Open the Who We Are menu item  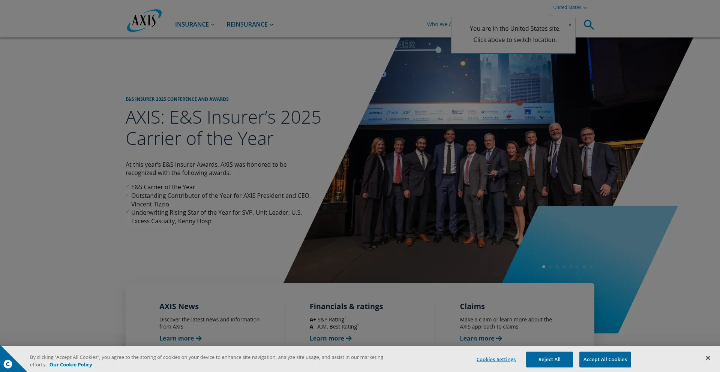coord(438,24)
